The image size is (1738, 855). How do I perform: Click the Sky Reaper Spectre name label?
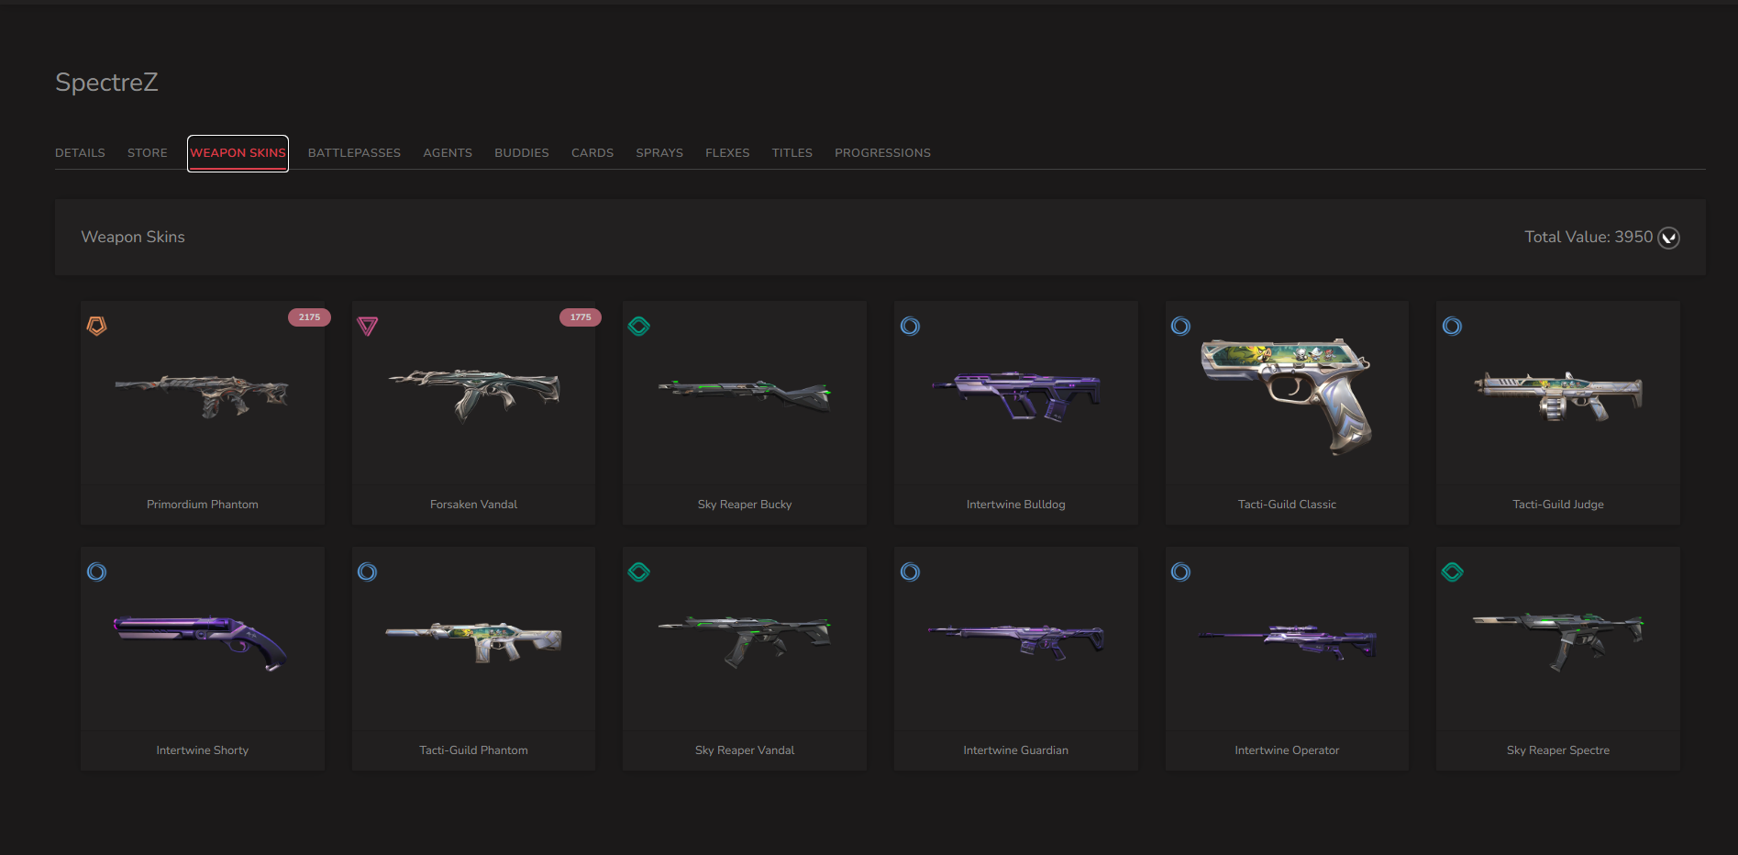(1558, 750)
